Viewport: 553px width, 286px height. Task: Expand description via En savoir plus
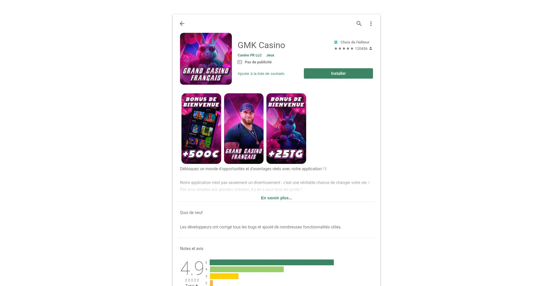276,198
